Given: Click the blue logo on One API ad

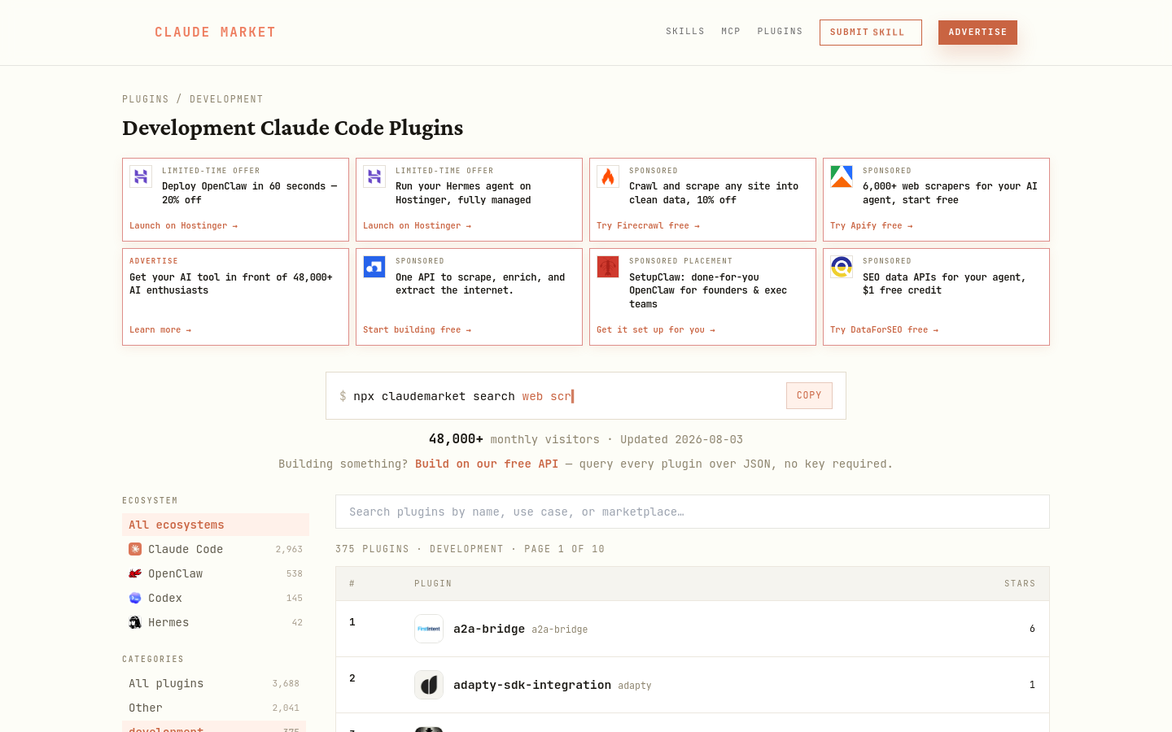Looking at the screenshot, I should (374, 267).
